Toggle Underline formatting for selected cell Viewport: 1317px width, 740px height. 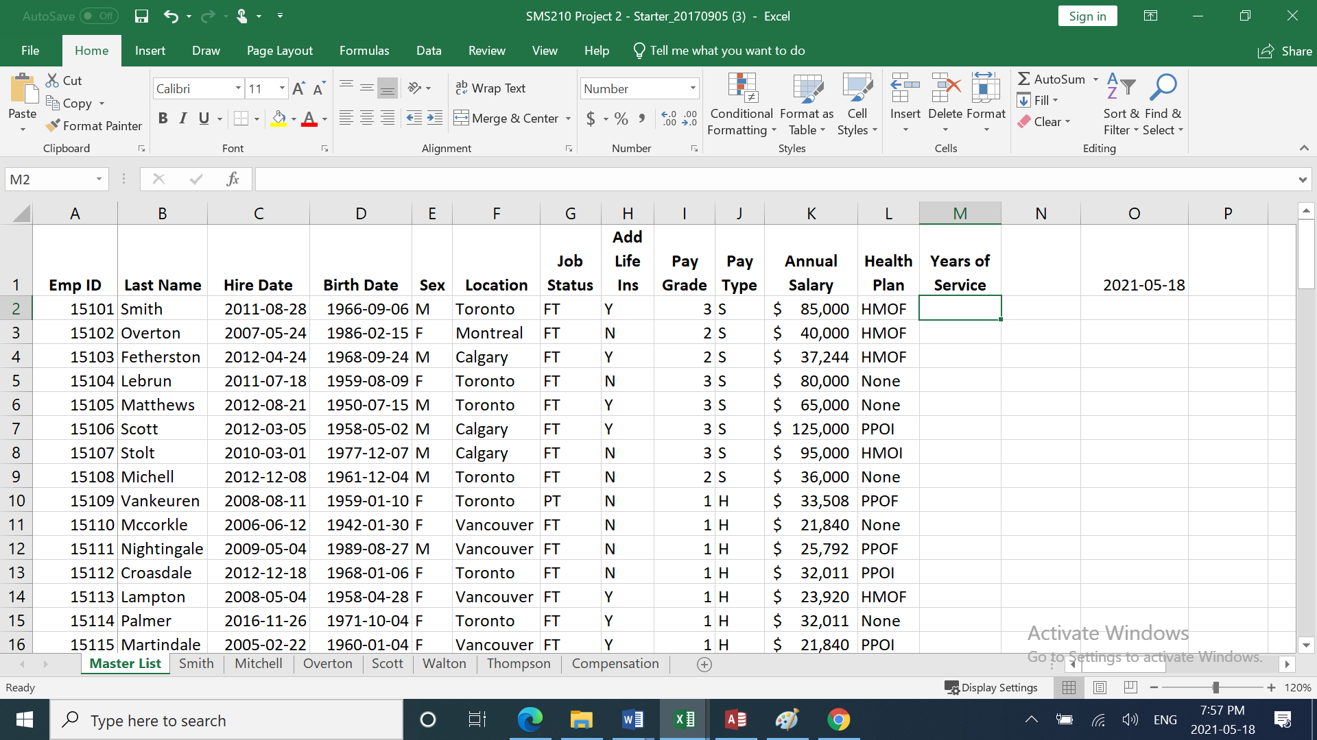[x=202, y=118]
